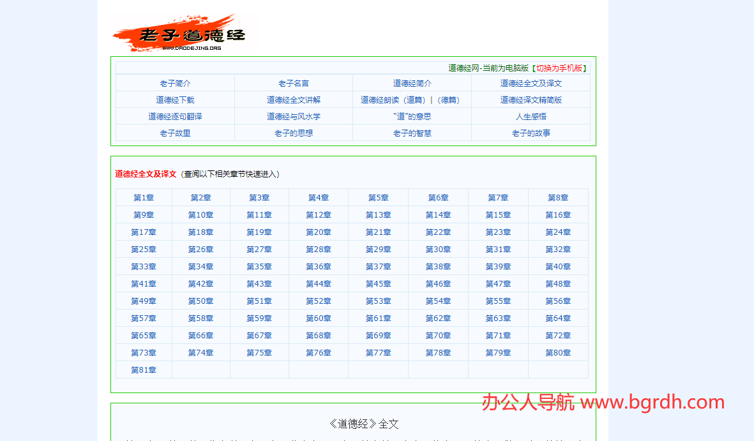Open the 人生感悟 page

pos(531,116)
